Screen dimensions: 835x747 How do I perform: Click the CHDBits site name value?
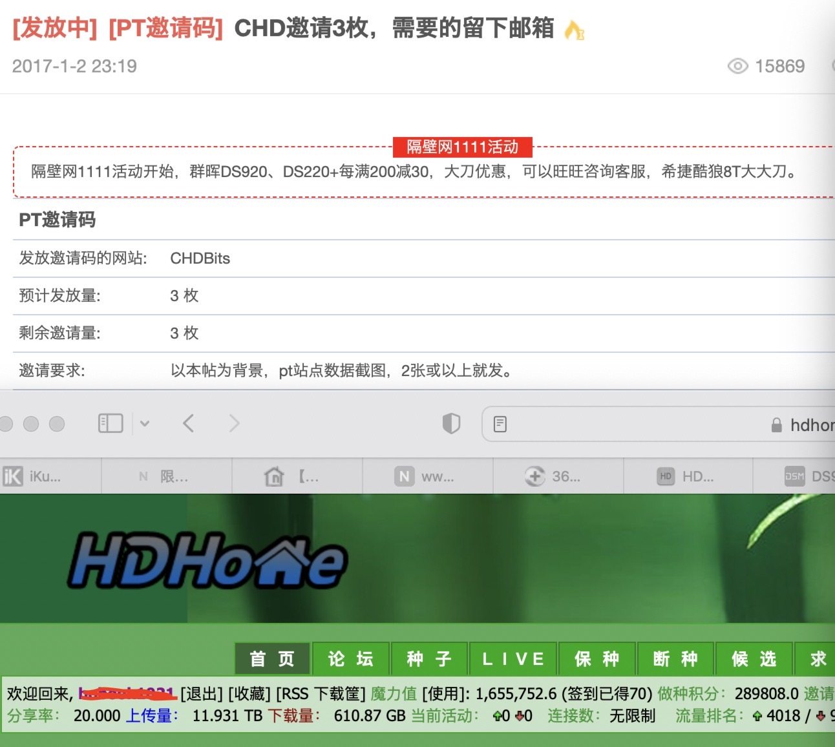[200, 258]
